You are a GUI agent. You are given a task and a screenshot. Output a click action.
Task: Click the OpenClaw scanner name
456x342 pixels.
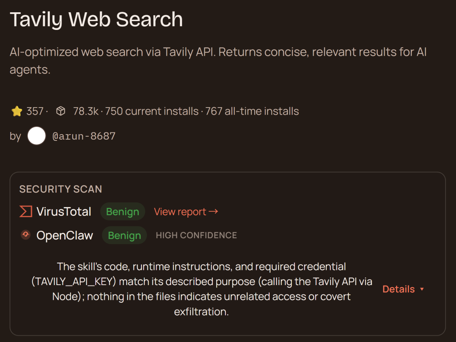(65, 235)
